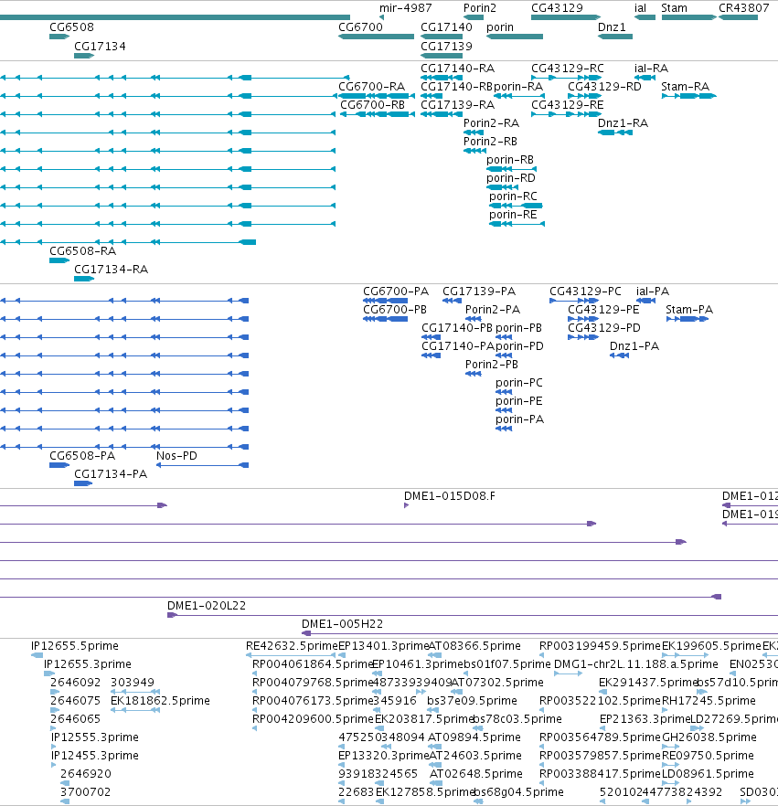Screen dimensions: 778x806
Task: Select the porin-PA protein feature
Action: coord(519,419)
